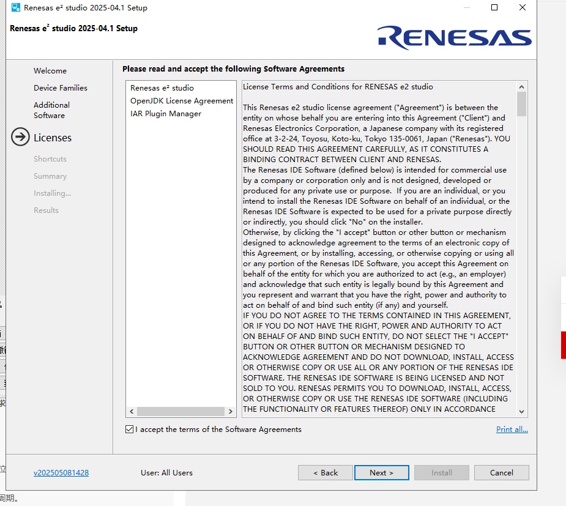Image resolution: width=566 pixels, height=506 pixels.
Task: Open the Additional Software step
Action: pyautogui.click(x=51, y=110)
